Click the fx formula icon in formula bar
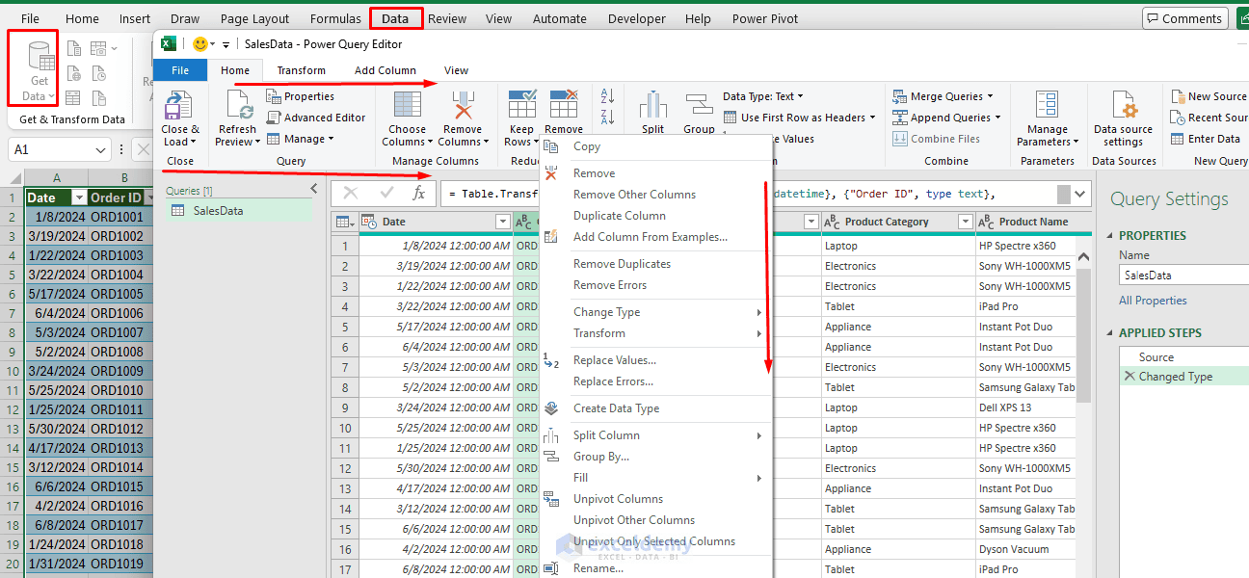 (418, 194)
